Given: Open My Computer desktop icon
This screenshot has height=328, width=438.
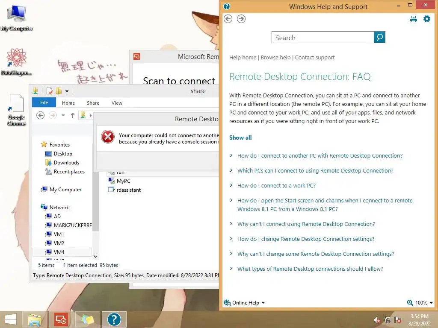Looking at the screenshot, I should tap(17, 17).
